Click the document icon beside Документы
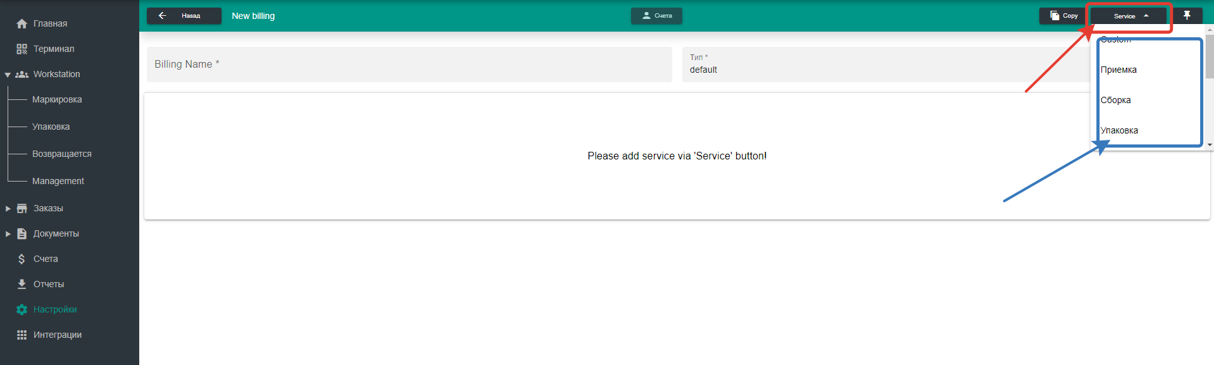Image resolution: width=1214 pixels, height=365 pixels. pos(22,233)
